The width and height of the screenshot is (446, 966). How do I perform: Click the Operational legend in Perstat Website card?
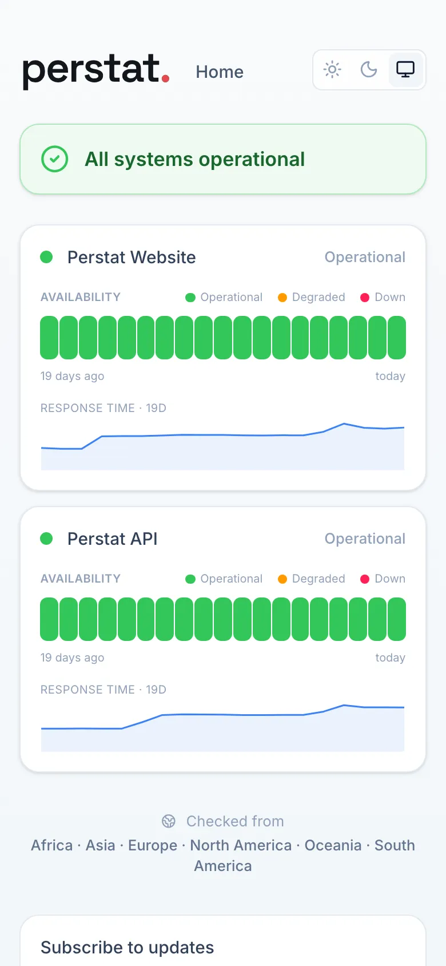[x=224, y=297]
